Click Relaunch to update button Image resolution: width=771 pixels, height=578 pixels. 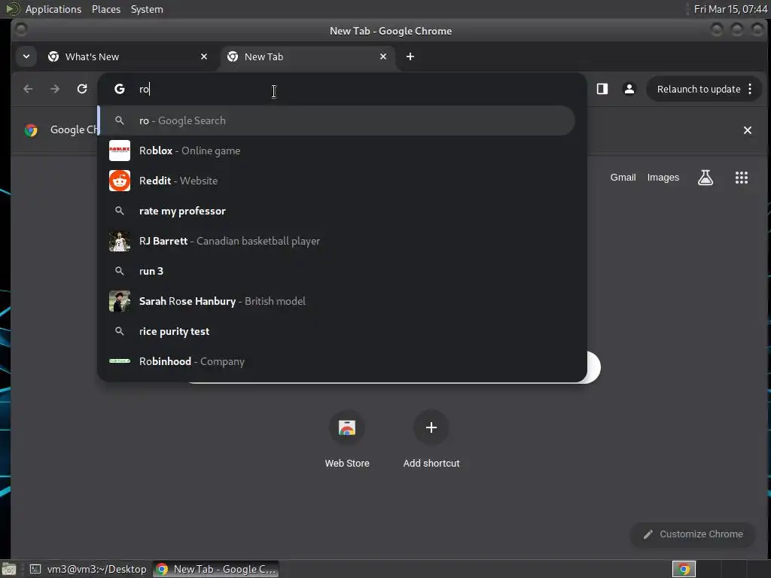(698, 89)
